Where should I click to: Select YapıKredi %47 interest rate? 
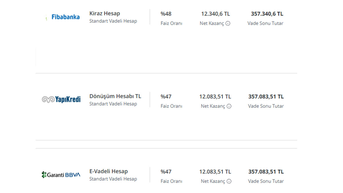[166, 96]
